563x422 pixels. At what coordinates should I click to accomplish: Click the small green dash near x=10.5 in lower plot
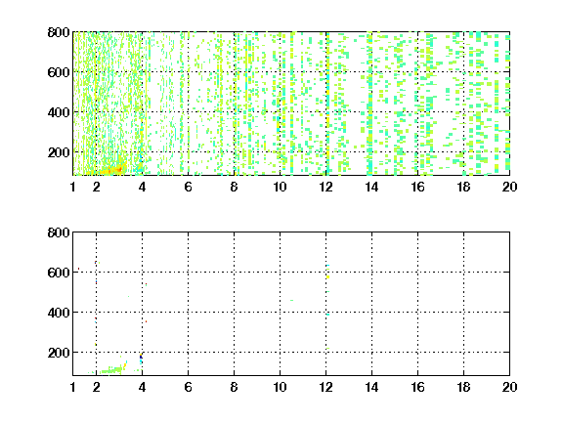[x=291, y=300]
